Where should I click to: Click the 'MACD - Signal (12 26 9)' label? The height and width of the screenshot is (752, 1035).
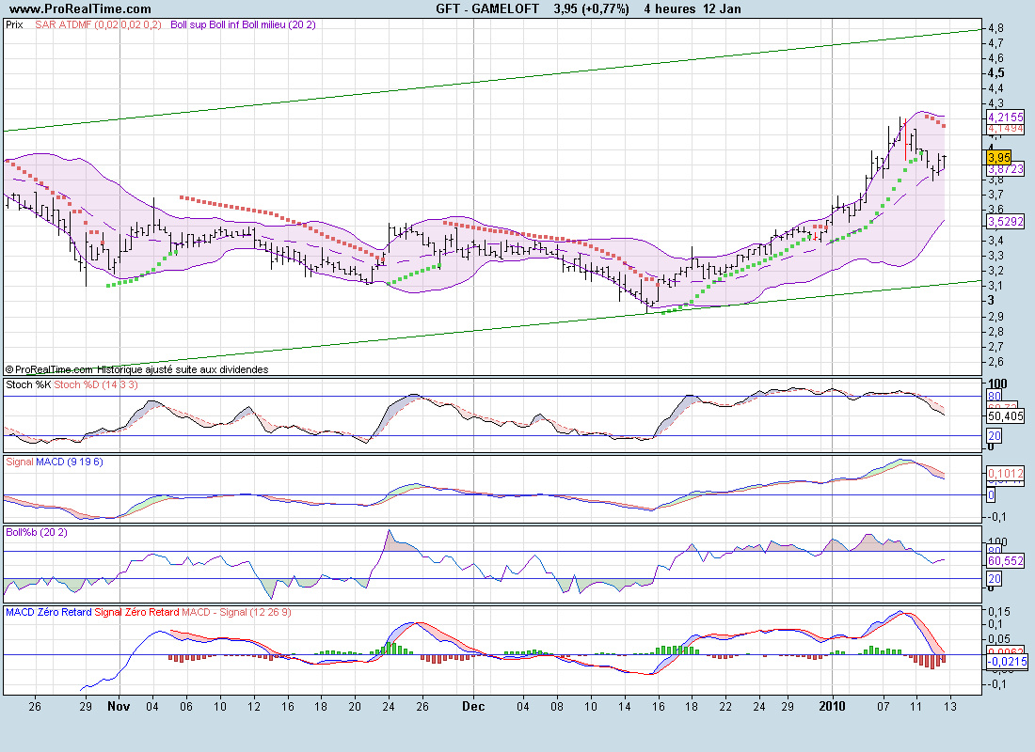(236, 612)
